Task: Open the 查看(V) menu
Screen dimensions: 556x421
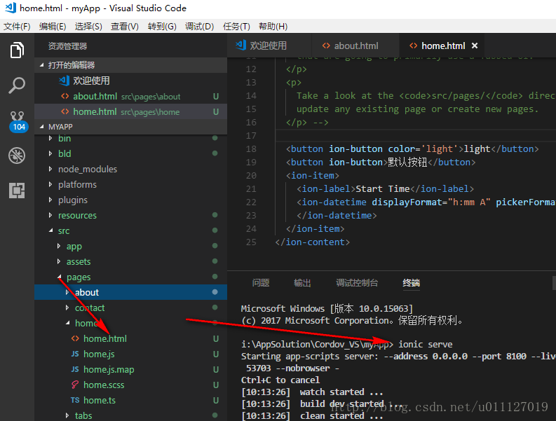Action: [x=125, y=26]
